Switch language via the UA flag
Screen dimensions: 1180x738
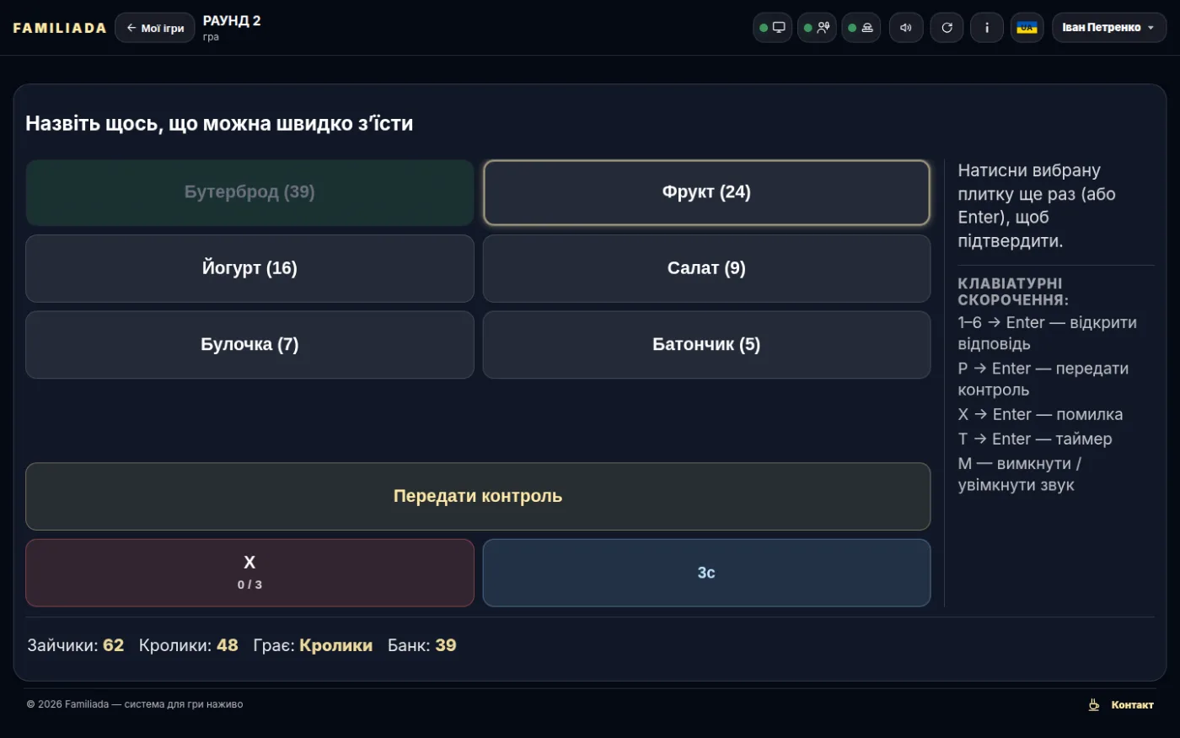click(1027, 28)
